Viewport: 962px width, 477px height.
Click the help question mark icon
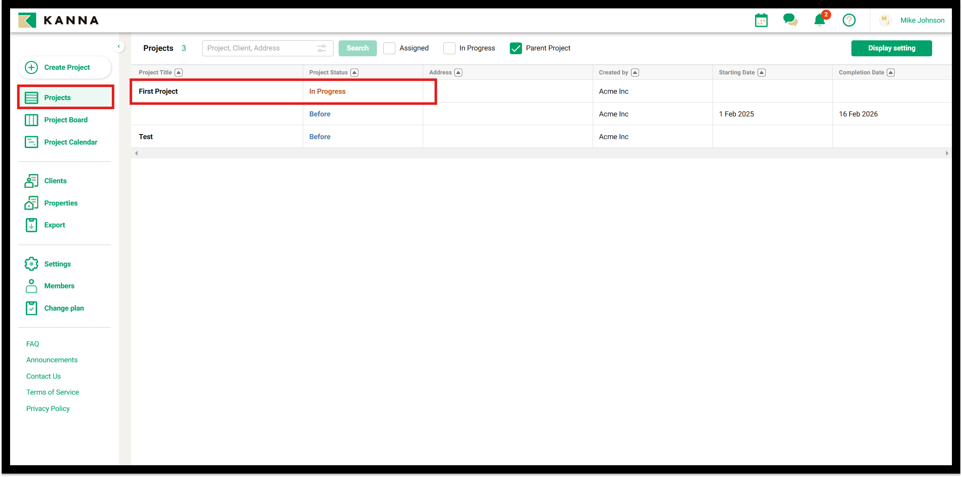click(849, 20)
